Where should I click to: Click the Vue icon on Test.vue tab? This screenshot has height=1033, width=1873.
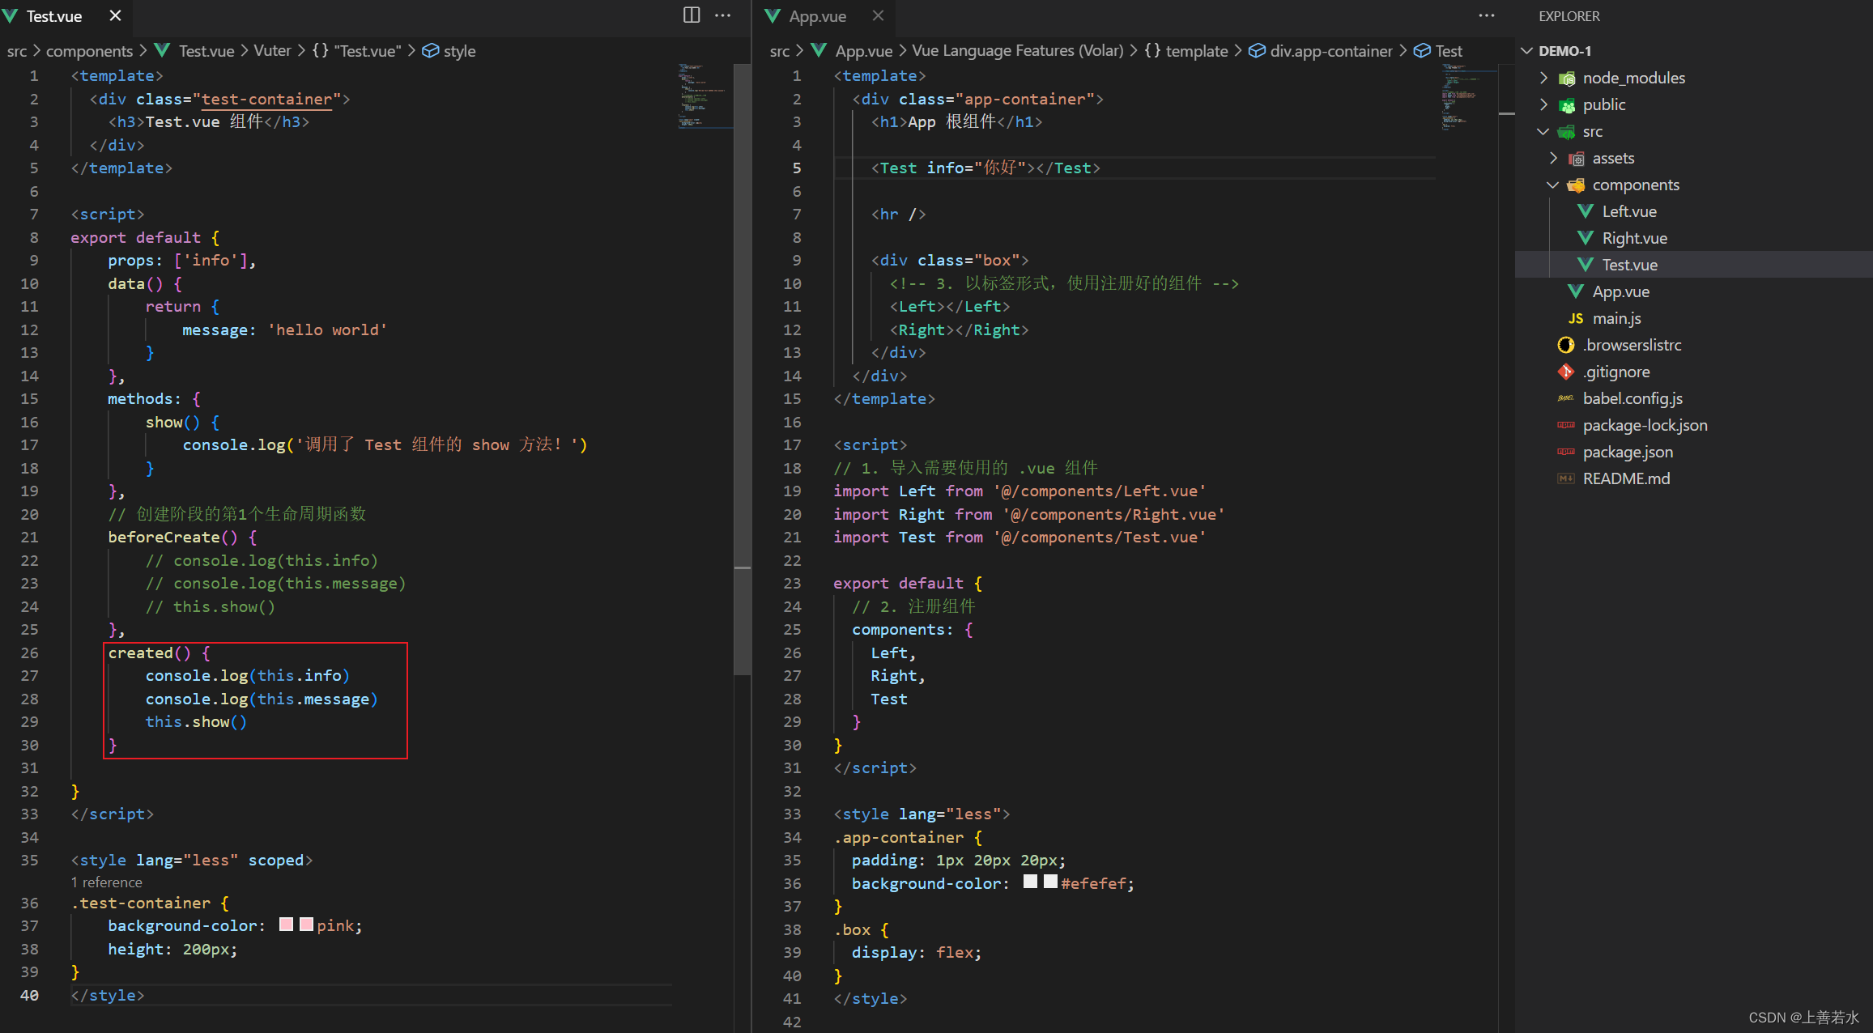[x=11, y=16]
